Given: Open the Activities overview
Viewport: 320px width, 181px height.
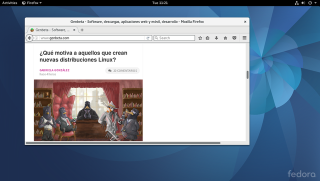Looking at the screenshot, I should 9,3.
